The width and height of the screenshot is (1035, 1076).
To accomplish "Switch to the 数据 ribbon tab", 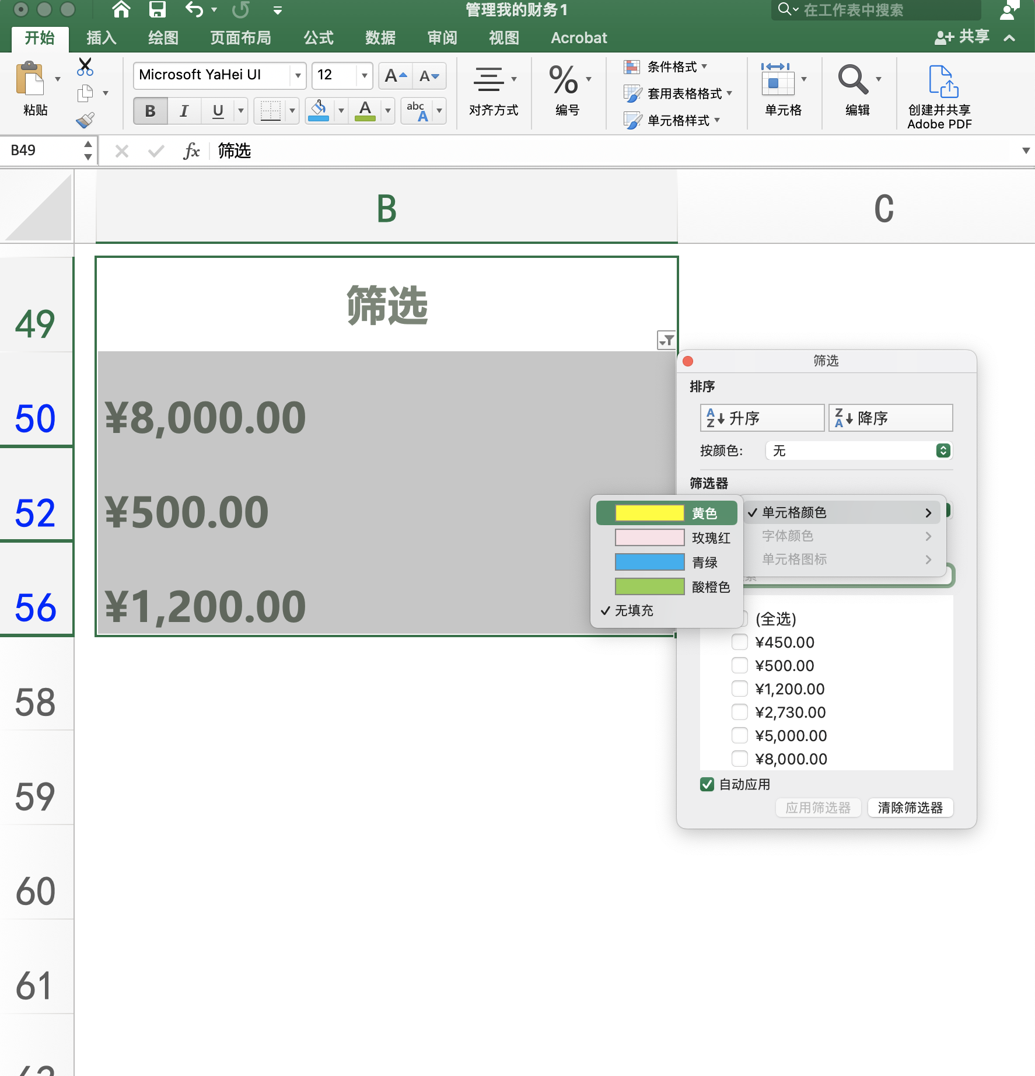I will coord(379,37).
